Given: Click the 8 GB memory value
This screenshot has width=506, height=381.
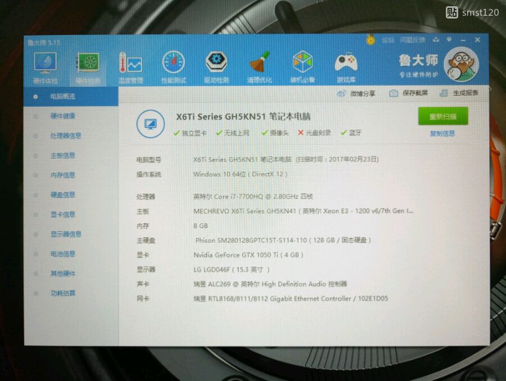Looking at the screenshot, I should coord(201,226).
